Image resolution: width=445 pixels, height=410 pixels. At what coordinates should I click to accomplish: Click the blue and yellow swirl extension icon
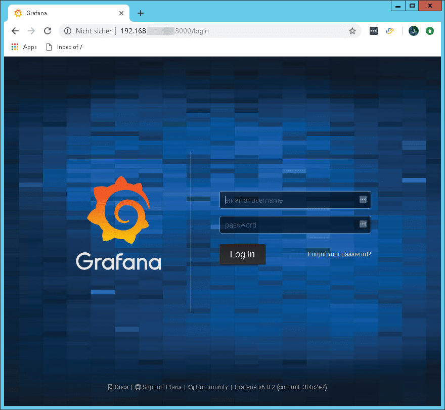(x=390, y=31)
